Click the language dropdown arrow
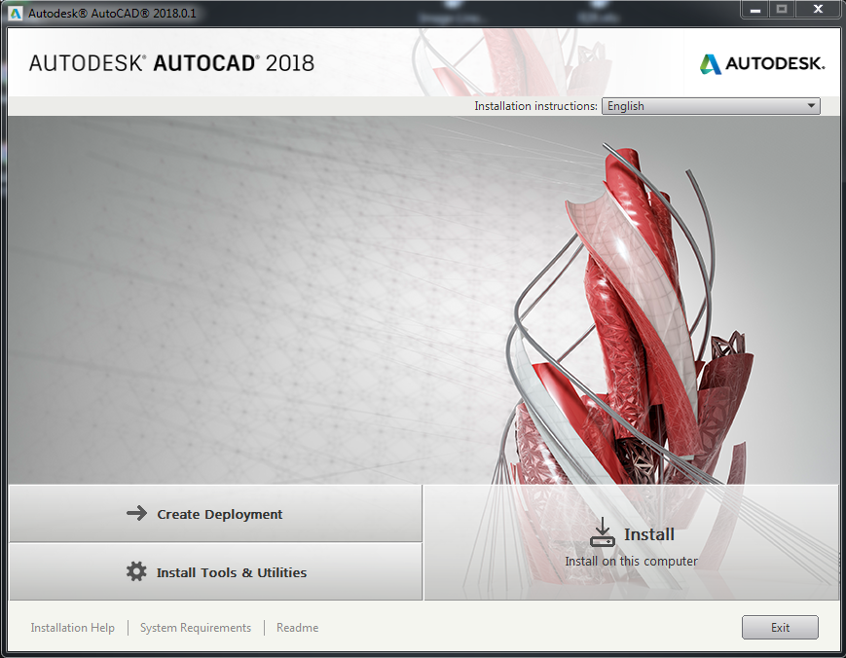This screenshot has width=846, height=658. point(811,106)
